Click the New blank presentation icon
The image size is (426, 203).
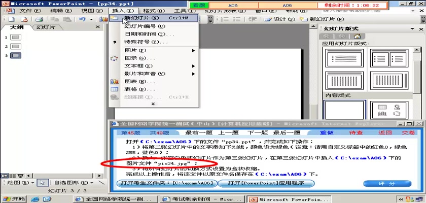point(11,19)
